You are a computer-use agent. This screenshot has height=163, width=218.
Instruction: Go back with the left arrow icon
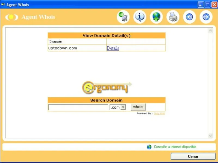pos(189,17)
